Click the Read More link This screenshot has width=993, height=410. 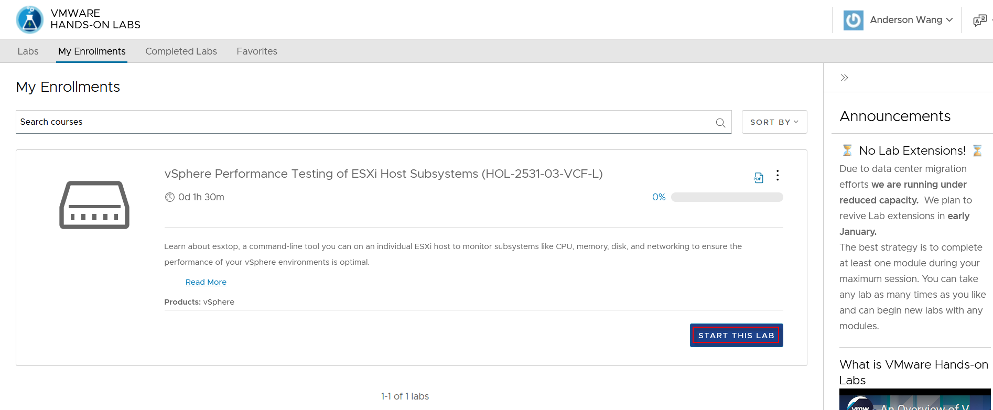tap(206, 282)
